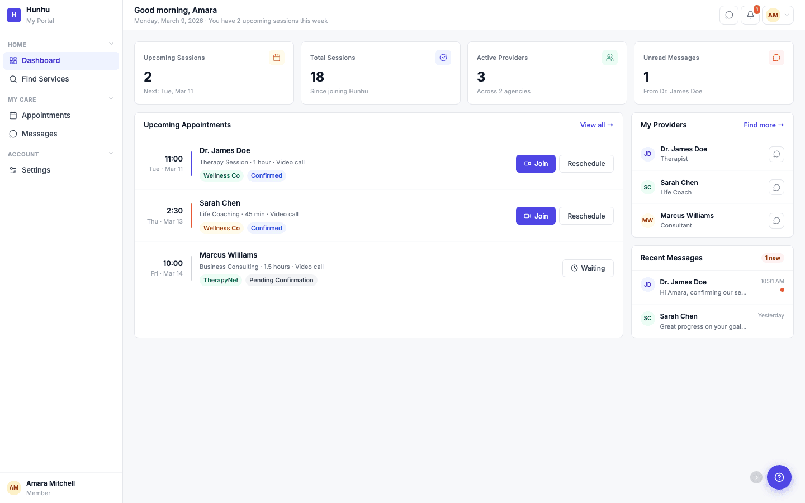
Task: Message Sarah Chen via her chat icon
Action: click(x=776, y=187)
